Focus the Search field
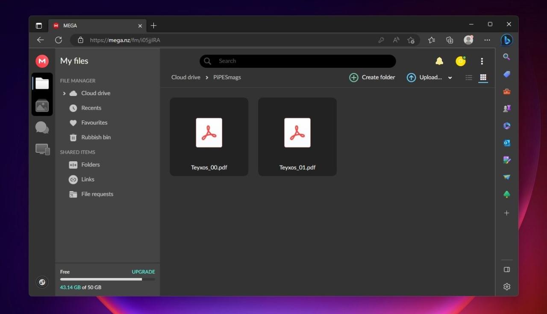 298,61
